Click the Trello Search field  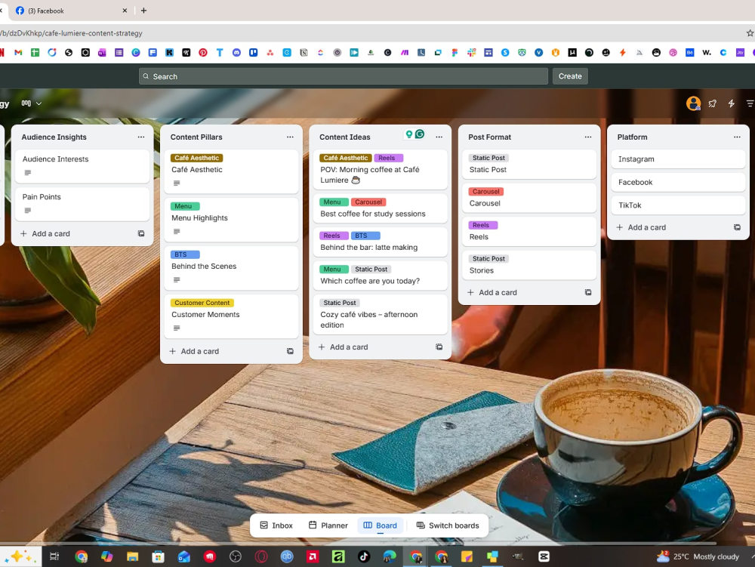[x=344, y=76]
